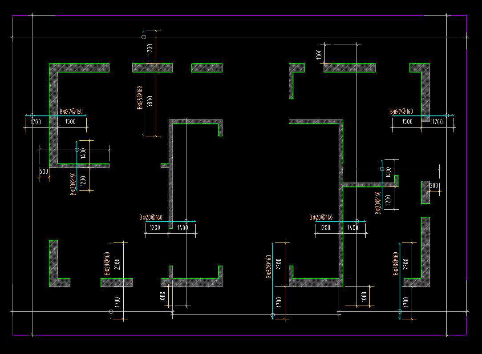Click the 2300 dimension beside the BΦ32@160 label

pos(279,264)
